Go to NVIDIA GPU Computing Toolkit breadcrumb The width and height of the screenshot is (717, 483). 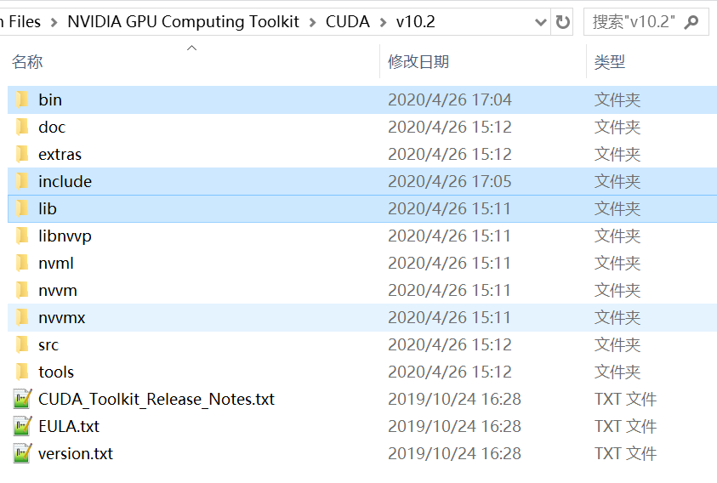pos(183,21)
